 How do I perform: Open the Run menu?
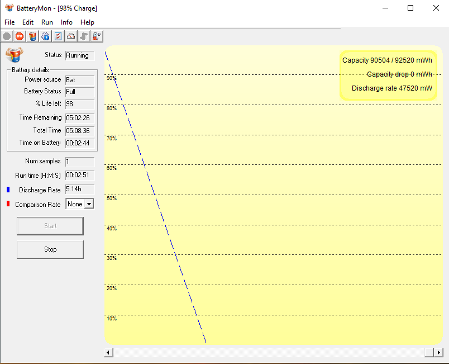click(x=47, y=22)
